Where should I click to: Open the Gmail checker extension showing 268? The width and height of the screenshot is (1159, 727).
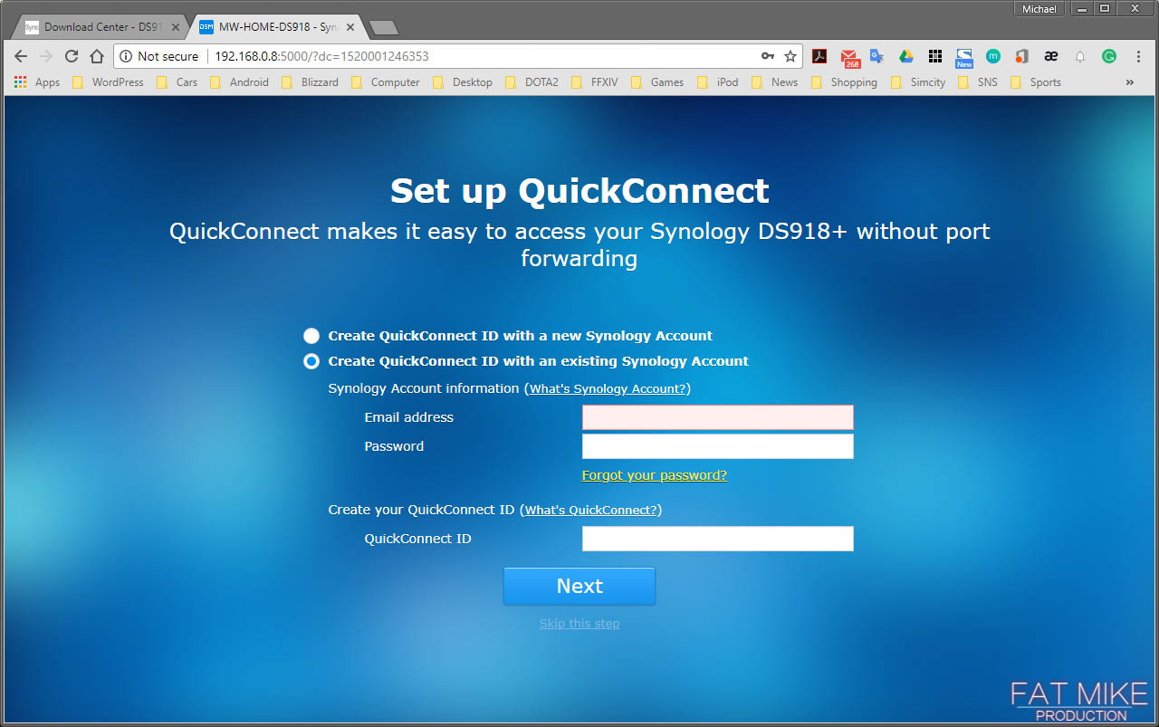click(849, 57)
